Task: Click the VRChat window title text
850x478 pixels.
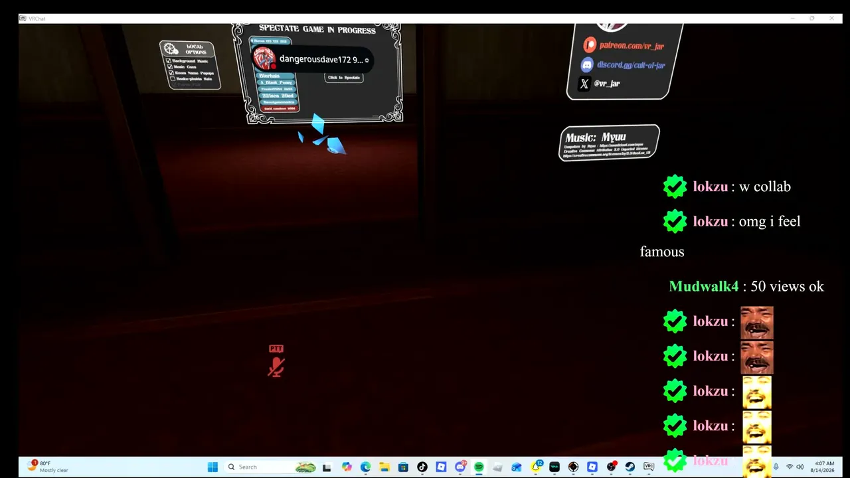Action: coord(37,19)
